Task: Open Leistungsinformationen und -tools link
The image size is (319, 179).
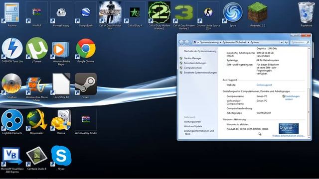Action: click(199, 132)
